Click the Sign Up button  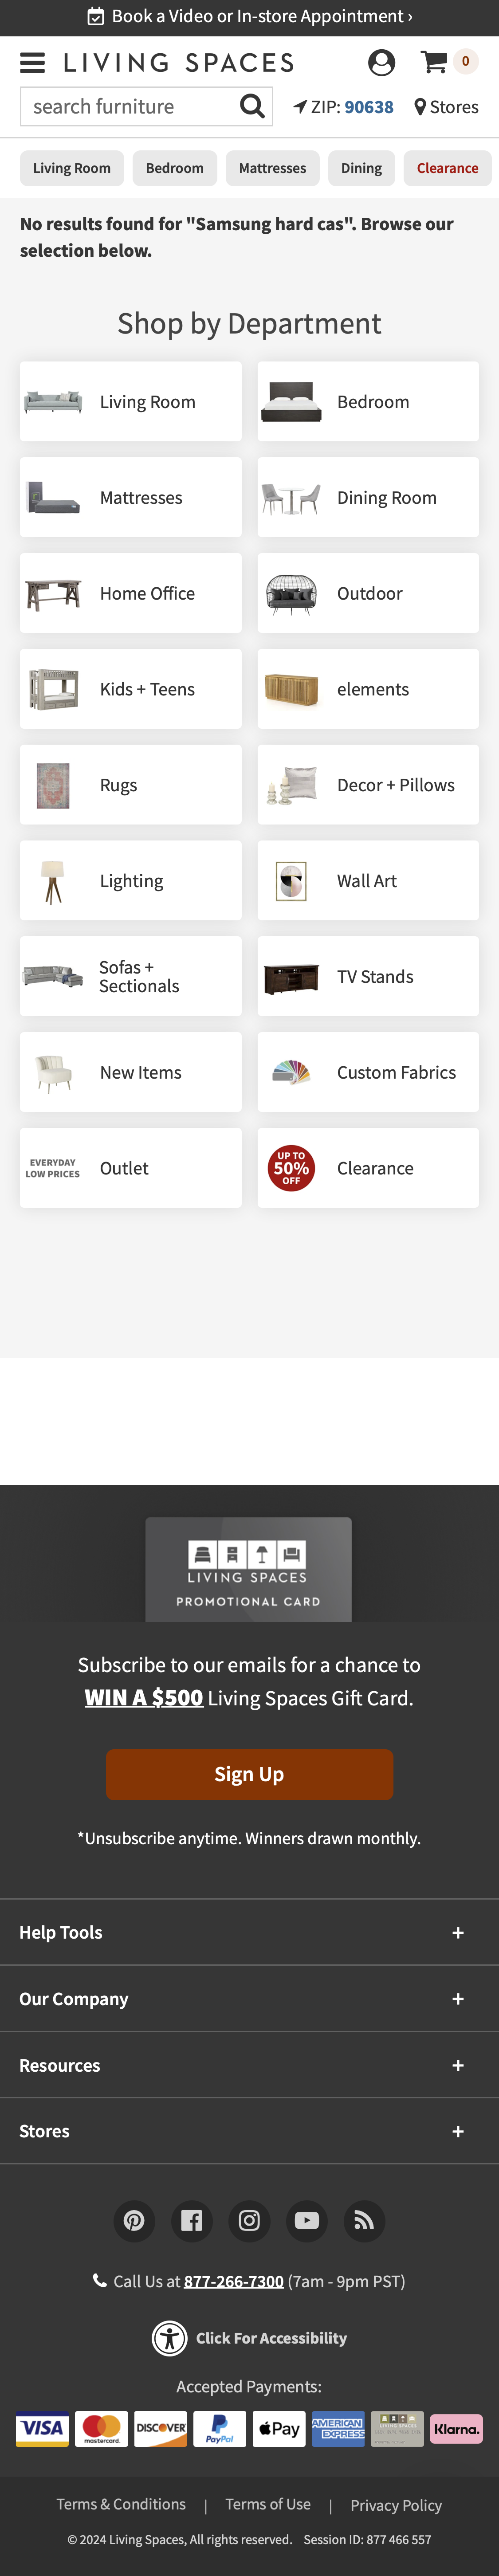tap(249, 1774)
